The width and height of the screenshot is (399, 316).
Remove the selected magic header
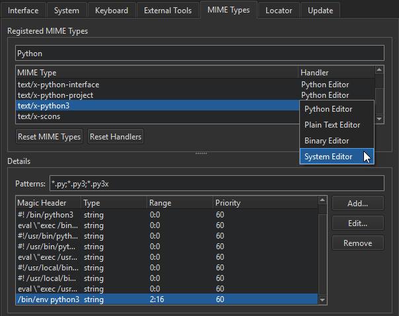tap(357, 243)
